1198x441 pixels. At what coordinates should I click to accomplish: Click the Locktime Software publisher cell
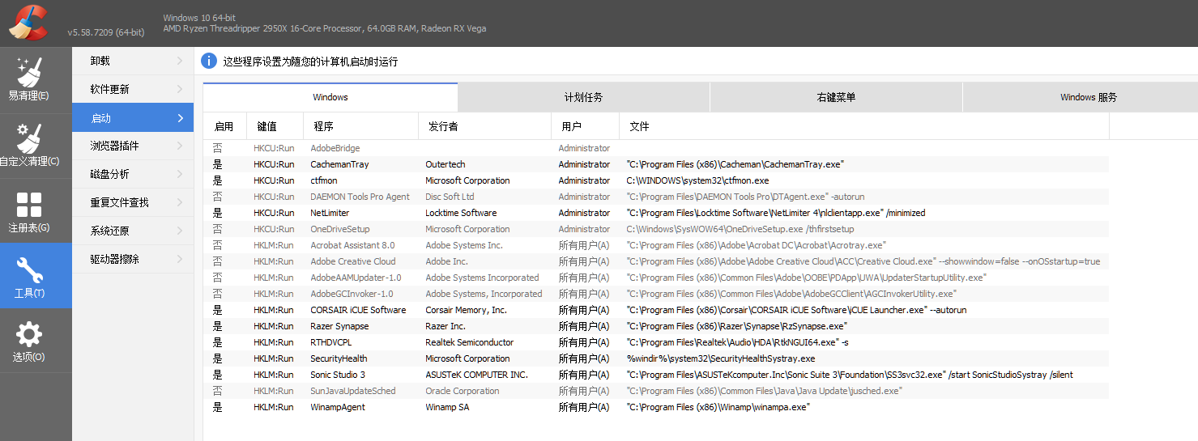click(x=461, y=213)
